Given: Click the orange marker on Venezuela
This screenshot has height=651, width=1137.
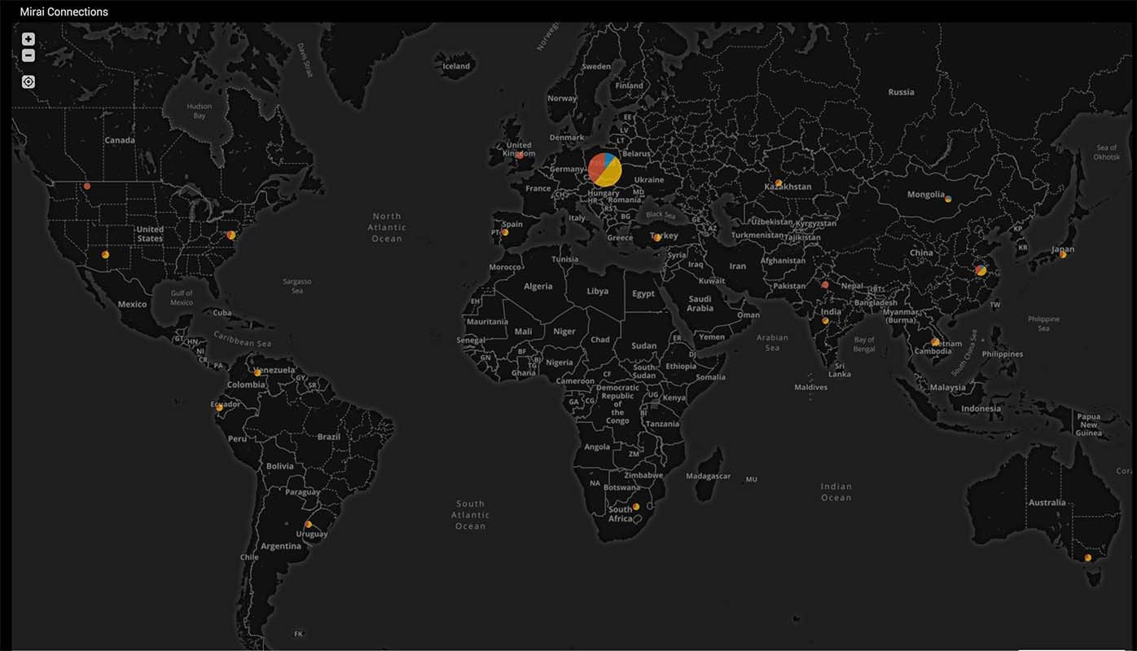Looking at the screenshot, I should click(257, 372).
